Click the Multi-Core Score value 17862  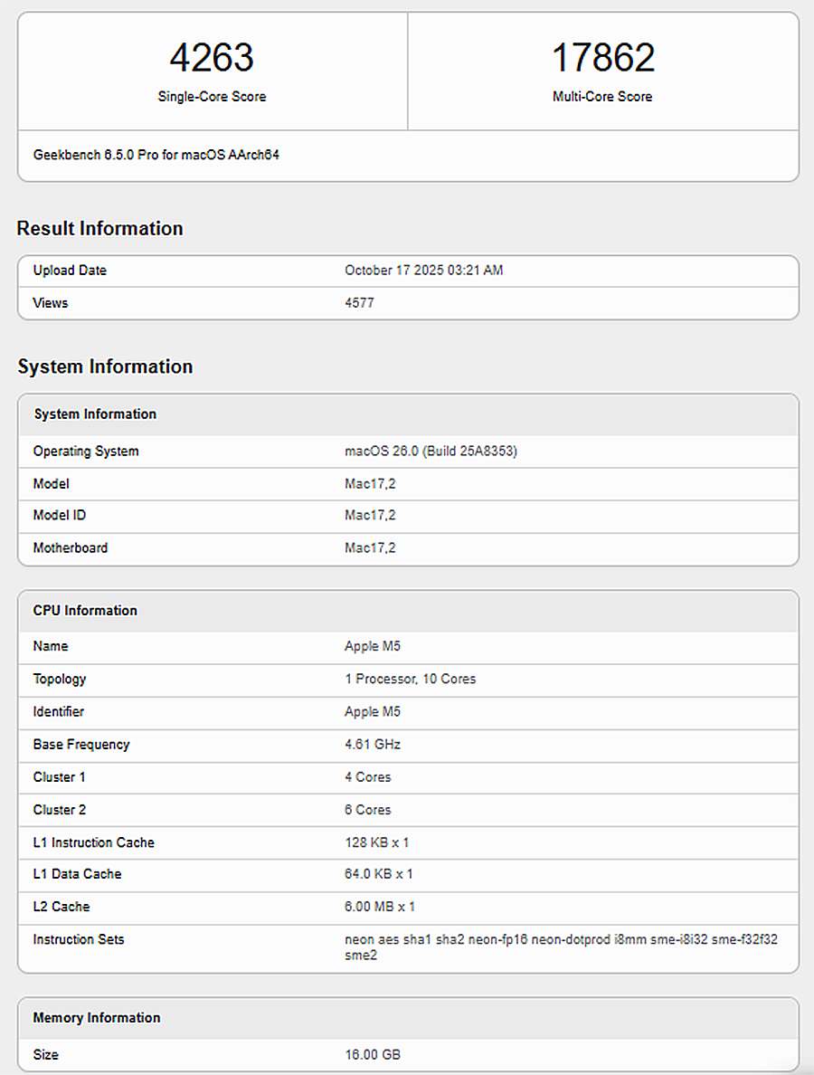click(602, 58)
